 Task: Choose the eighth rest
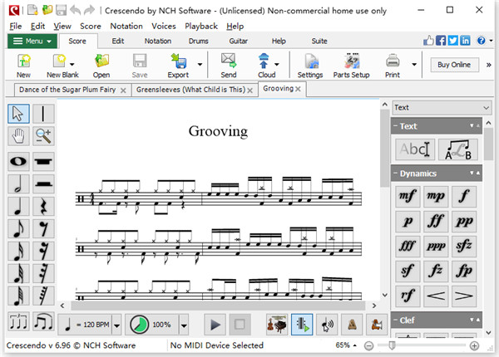(43, 228)
